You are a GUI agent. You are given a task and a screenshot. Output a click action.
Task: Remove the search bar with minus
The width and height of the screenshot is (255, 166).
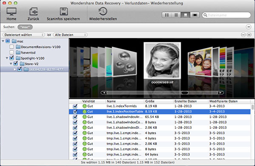click(249, 27)
